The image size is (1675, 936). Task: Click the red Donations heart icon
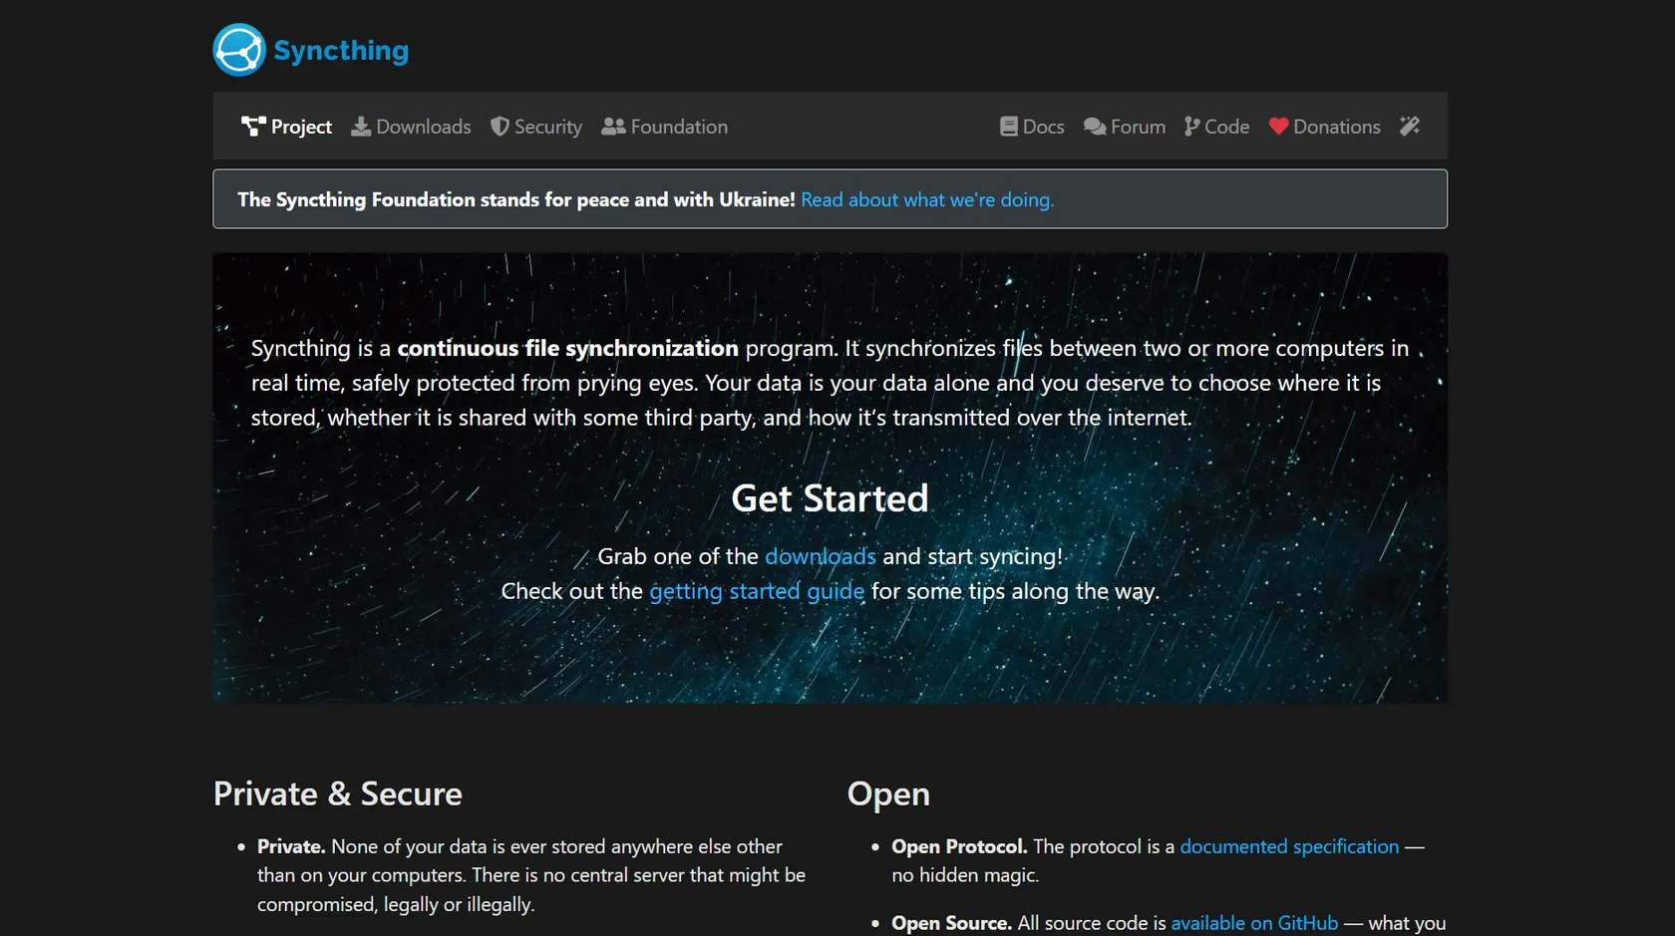1279,127
